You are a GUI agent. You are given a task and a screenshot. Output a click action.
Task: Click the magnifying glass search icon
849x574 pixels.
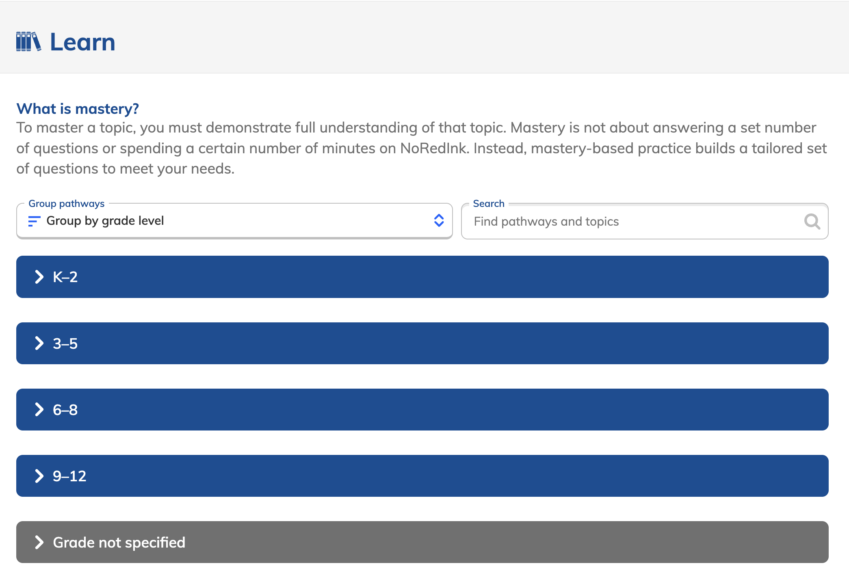click(812, 222)
